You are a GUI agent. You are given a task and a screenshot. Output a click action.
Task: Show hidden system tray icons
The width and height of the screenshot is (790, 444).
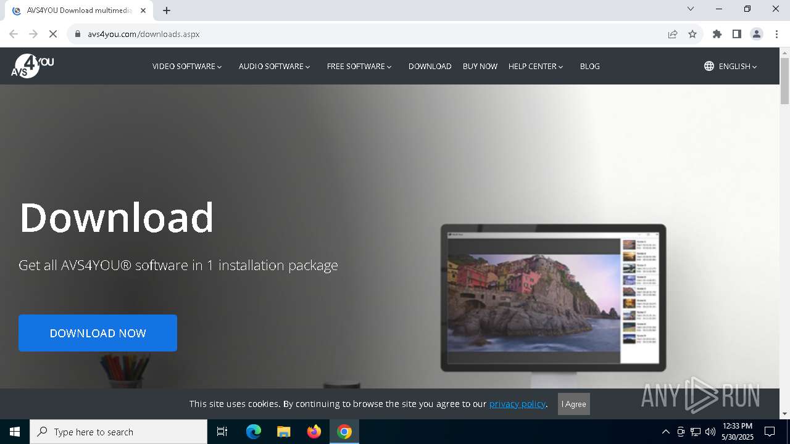665,432
